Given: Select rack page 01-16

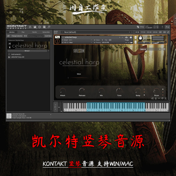Looking at the screenshot, I should pos(137,32).
